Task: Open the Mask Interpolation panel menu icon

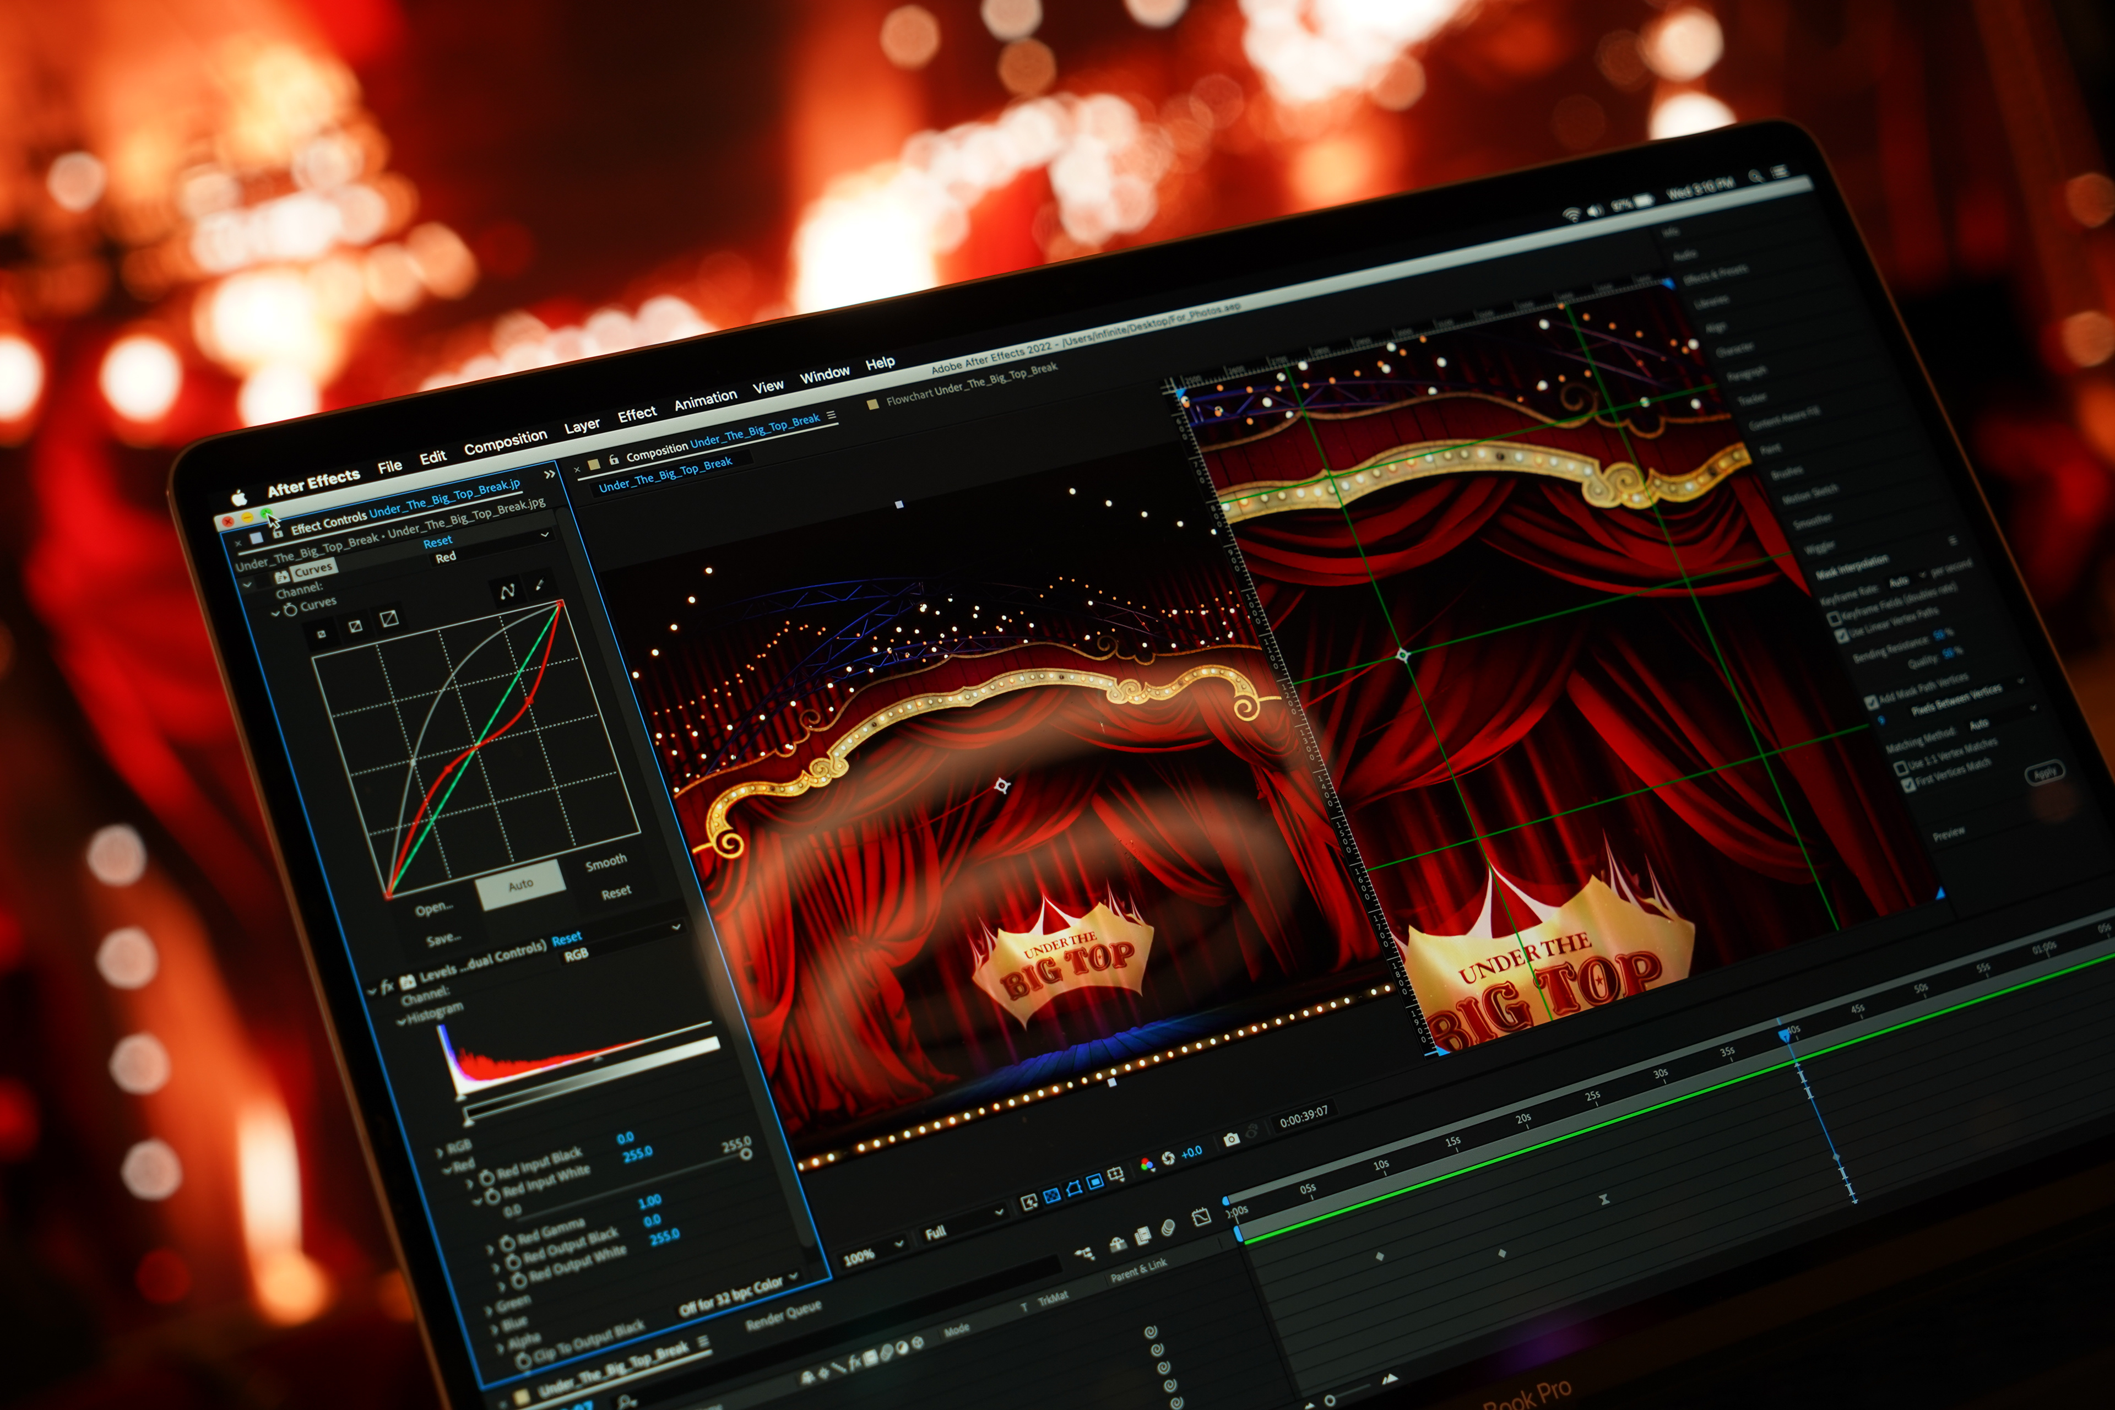Action: click(x=1952, y=540)
